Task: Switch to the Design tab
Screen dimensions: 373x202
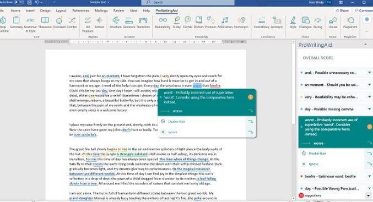Action: point(45,10)
